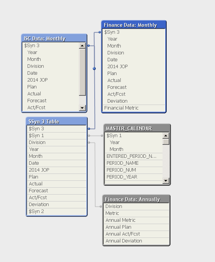Click scrollbar thumb in MASTER_CALENDAR table
Viewport: 215px width, 262px height.
pyautogui.click(x=166, y=142)
